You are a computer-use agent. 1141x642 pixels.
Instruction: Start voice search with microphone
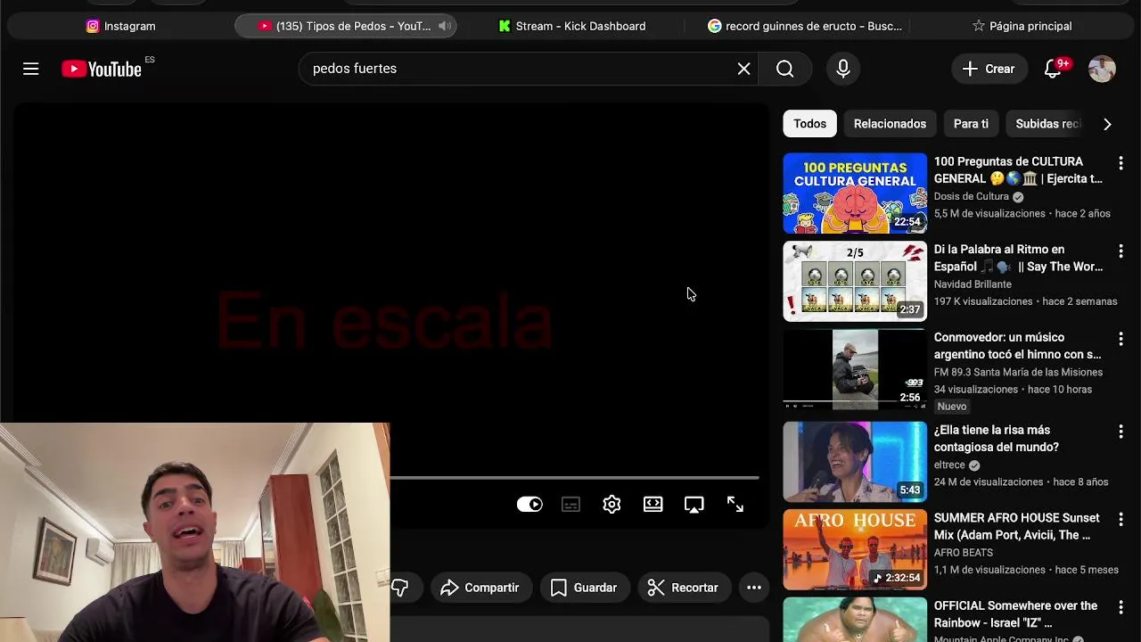click(x=843, y=69)
